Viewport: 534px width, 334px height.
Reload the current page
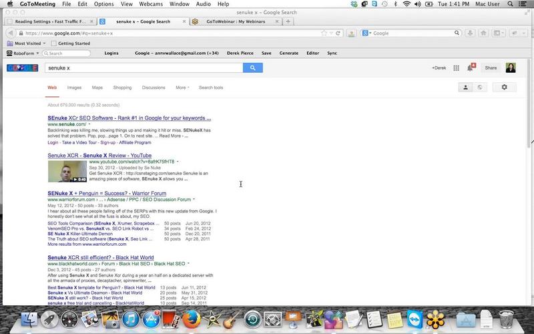[x=338, y=33]
